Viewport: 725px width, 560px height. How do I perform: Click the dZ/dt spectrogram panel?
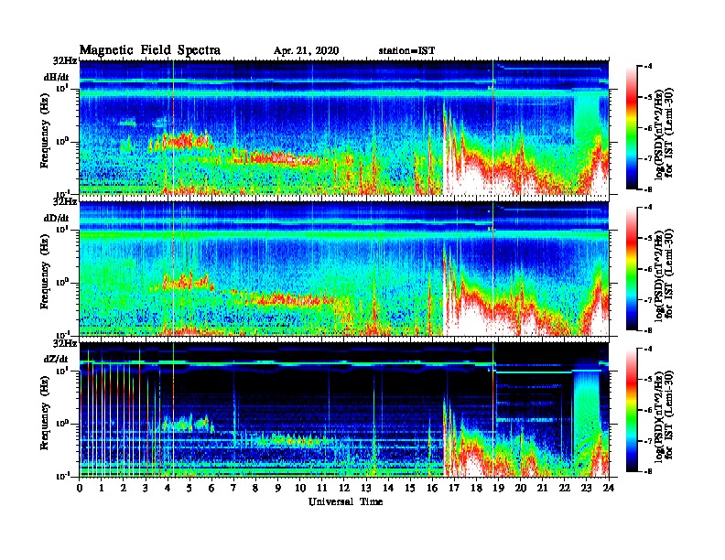(344, 410)
